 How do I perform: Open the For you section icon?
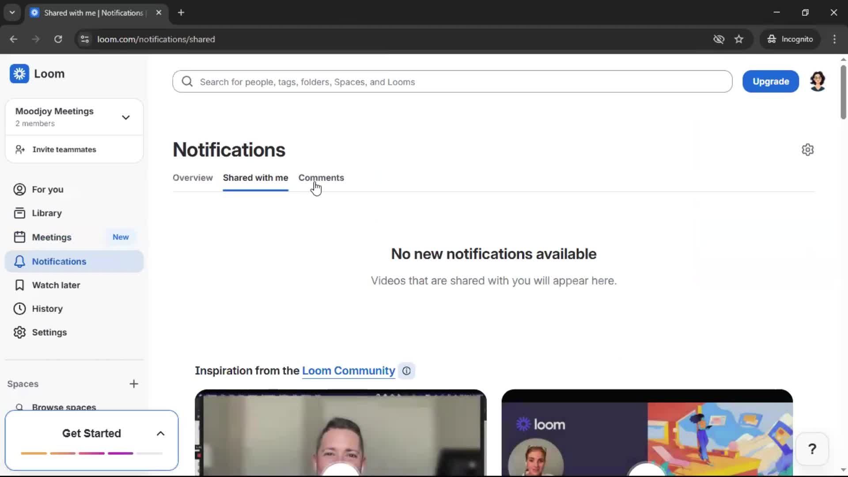pos(19,189)
